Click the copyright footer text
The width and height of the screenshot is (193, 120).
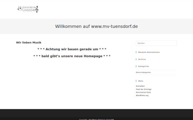coord(96,119)
